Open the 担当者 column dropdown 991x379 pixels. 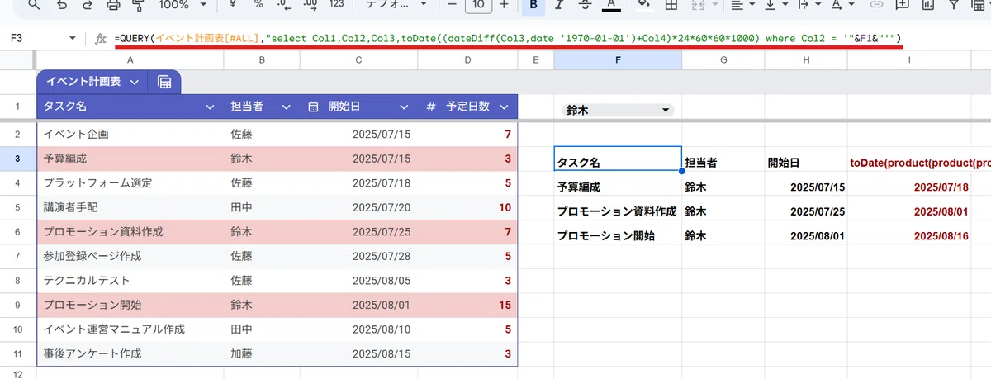click(x=287, y=107)
